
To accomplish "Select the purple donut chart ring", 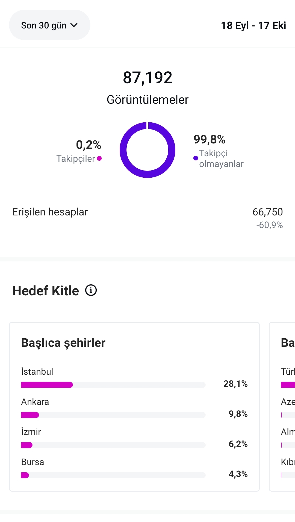I will (147, 150).
